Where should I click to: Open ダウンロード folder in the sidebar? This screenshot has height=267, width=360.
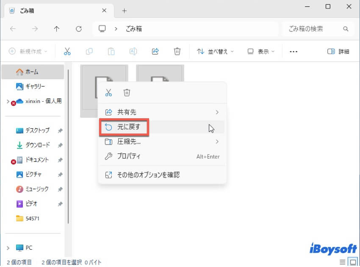tap(37, 145)
